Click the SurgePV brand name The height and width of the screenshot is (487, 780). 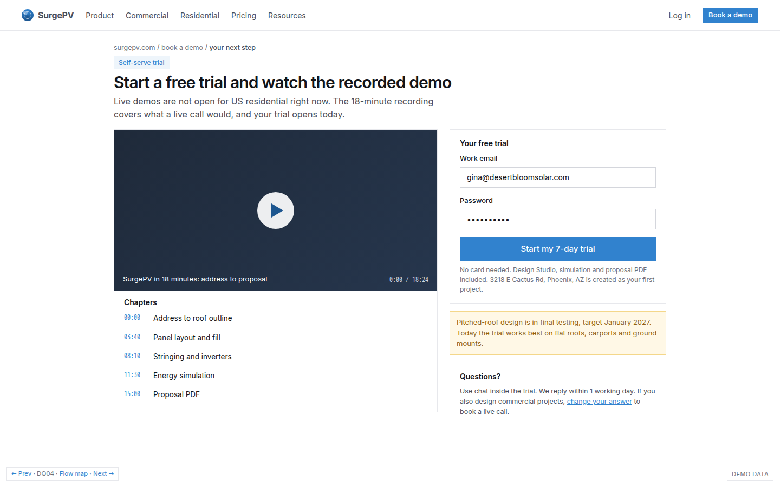(56, 15)
